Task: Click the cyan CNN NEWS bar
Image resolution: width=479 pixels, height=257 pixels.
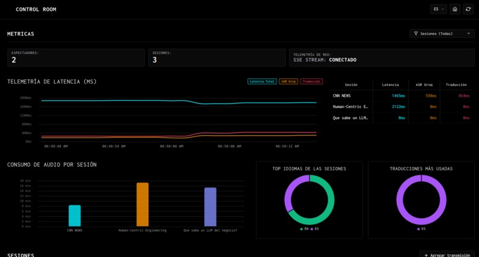Action: tap(75, 216)
